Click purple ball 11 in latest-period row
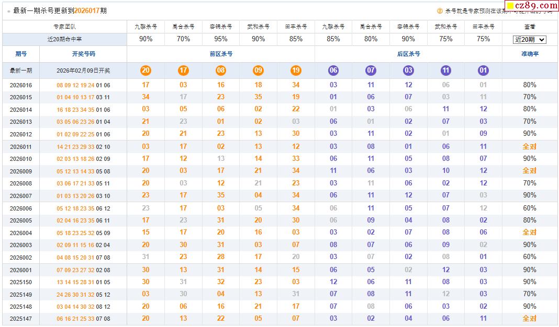559x327 pixels. click(x=446, y=71)
